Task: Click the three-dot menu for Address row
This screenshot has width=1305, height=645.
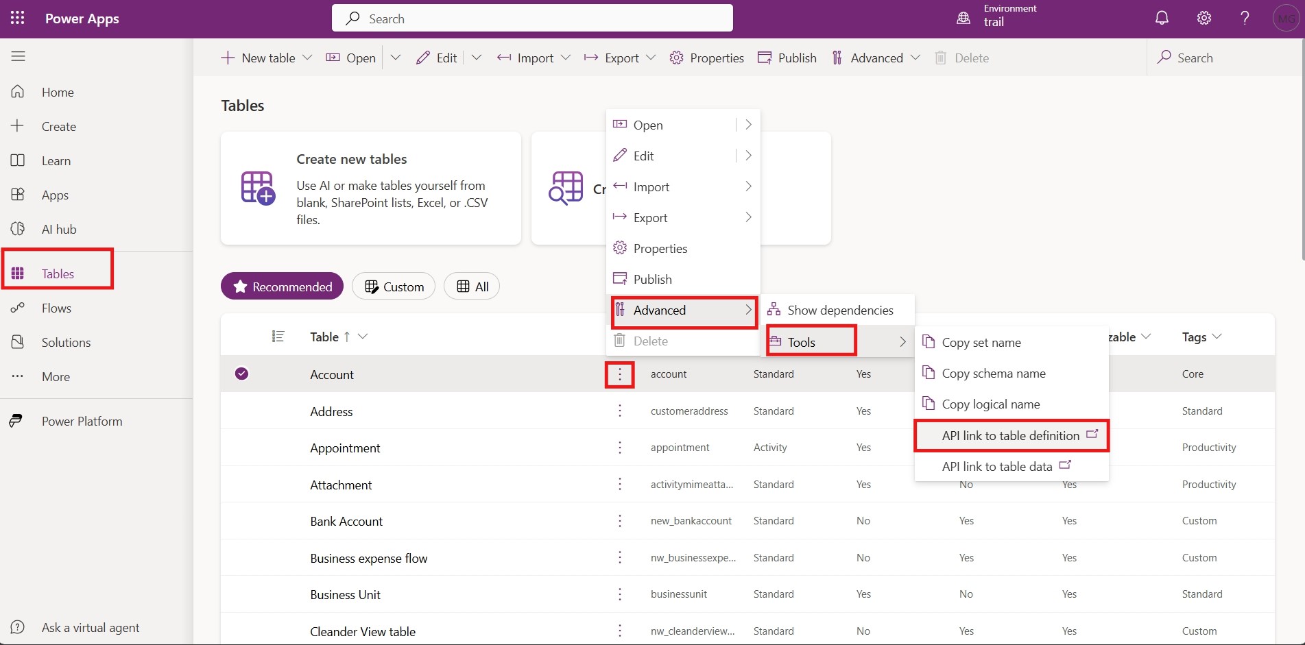Action: [x=620, y=411]
